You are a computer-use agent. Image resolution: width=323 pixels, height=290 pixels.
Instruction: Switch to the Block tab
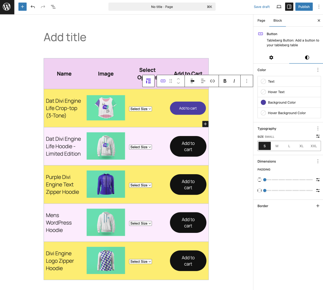(278, 21)
